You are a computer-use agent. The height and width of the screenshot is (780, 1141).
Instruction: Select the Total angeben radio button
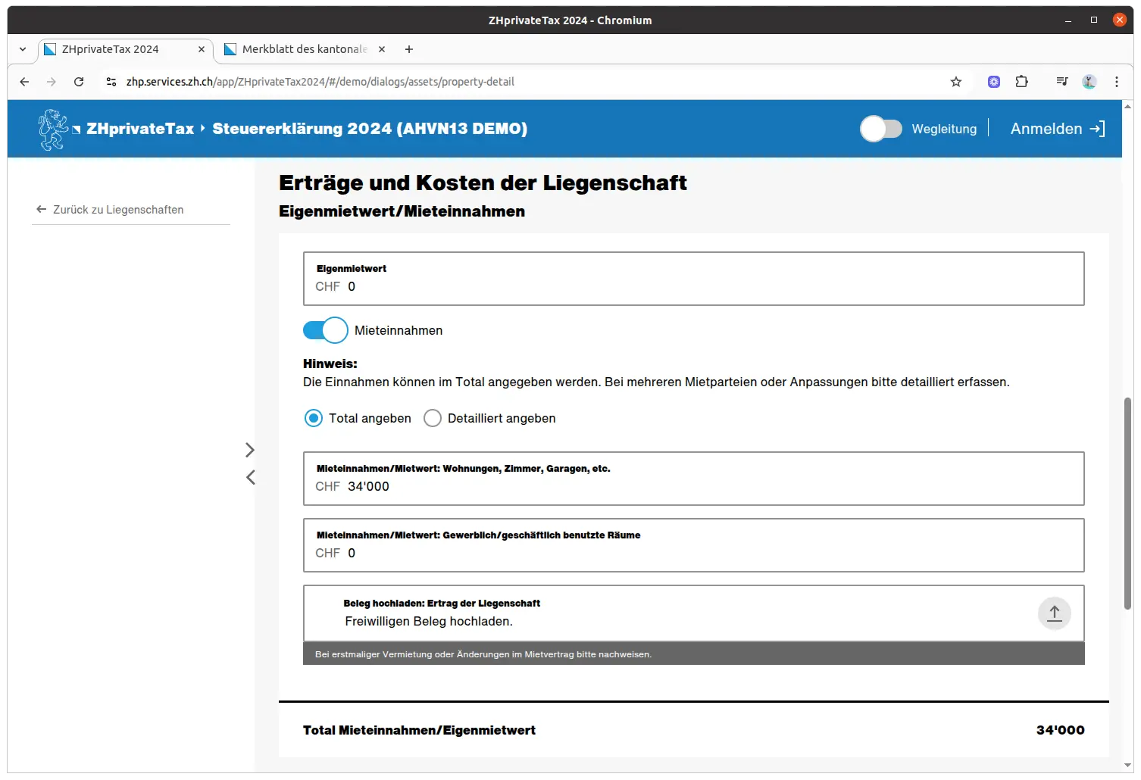pyautogui.click(x=314, y=418)
